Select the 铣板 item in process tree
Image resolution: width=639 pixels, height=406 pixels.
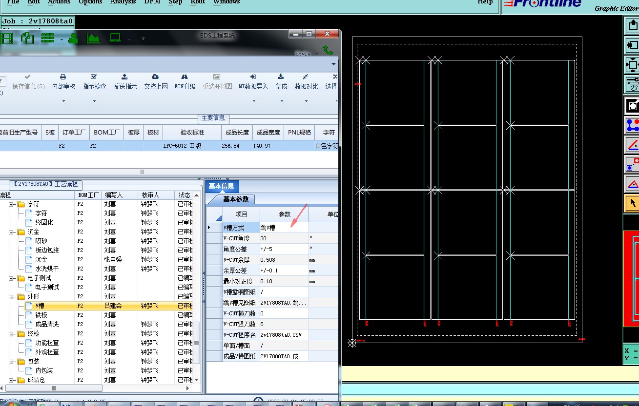pos(41,315)
